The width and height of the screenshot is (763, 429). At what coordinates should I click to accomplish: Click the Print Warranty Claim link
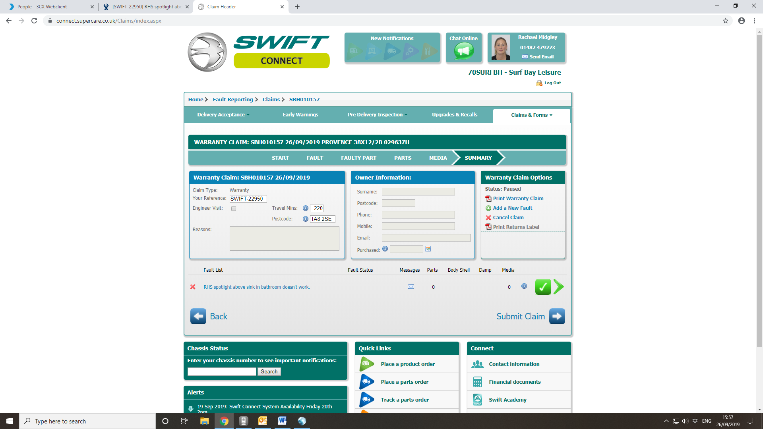tap(518, 198)
